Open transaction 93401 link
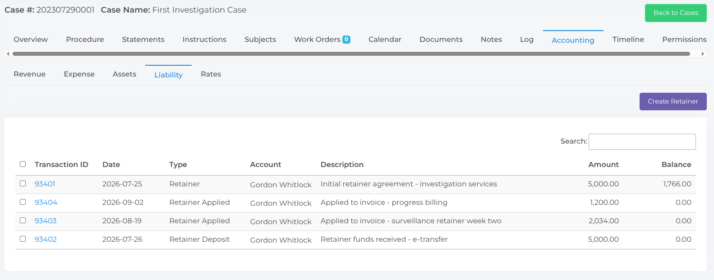This screenshot has width=714, height=280. click(45, 184)
